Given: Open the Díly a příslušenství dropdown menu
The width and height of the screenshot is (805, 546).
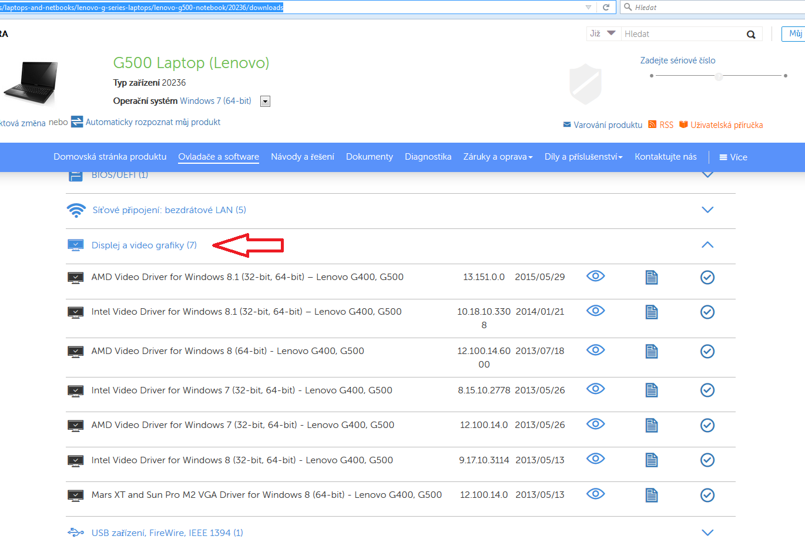Looking at the screenshot, I should (x=583, y=157).
